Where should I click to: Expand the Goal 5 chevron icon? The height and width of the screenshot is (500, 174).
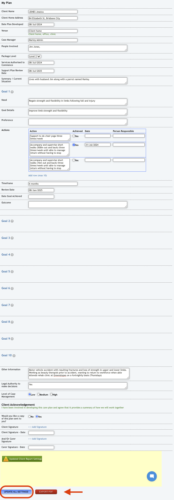click(x=12, y=272)
